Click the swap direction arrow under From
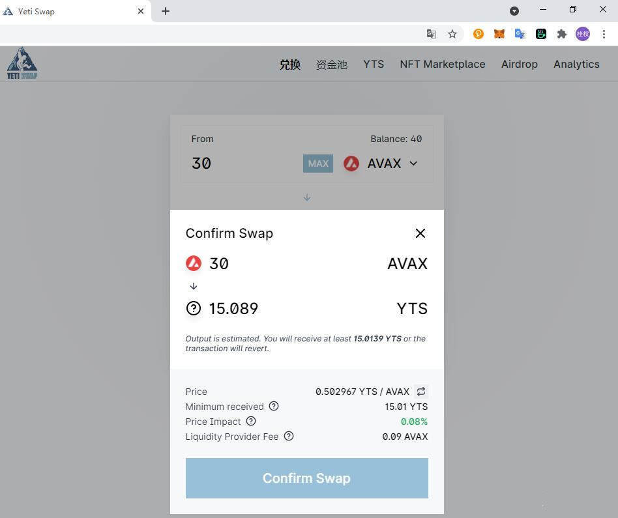This screenshot has width=618, height=518. pyautogui.click(x=307, y=197)
